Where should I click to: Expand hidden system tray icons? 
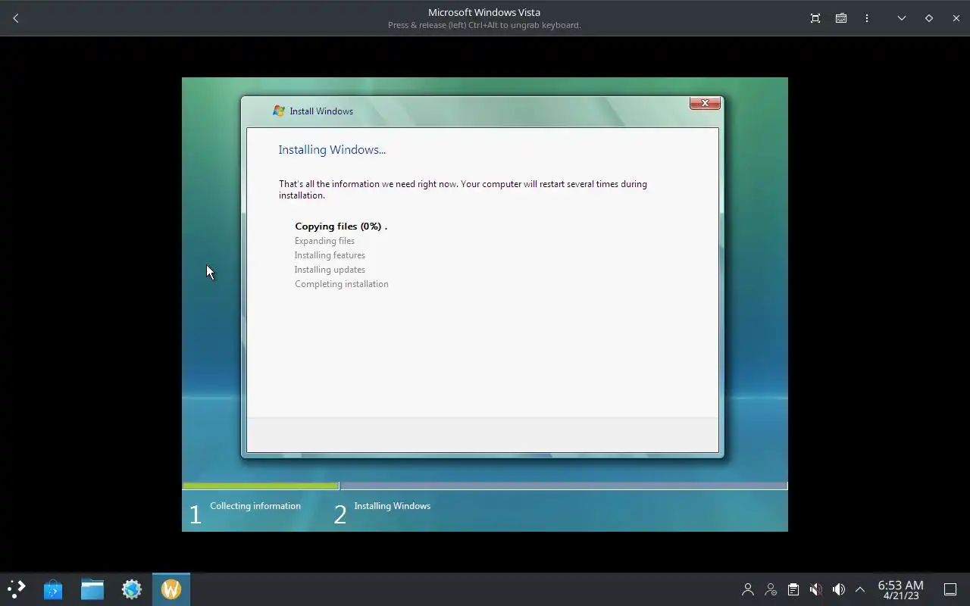click(x=860, y=589)
